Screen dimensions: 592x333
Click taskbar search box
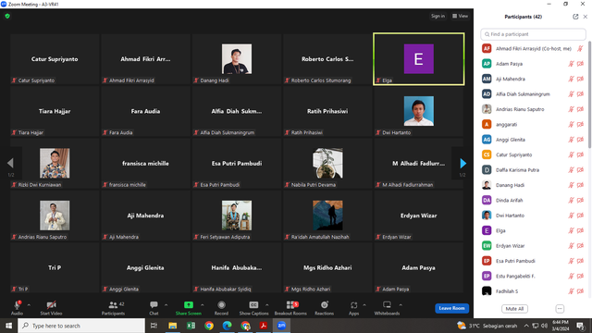[81, 326]
